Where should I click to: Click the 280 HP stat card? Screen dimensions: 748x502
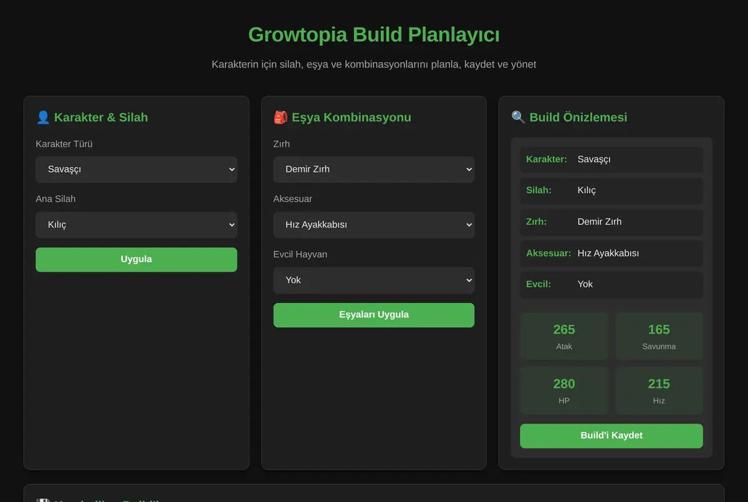pyautogui.click(x=564, y=391)
